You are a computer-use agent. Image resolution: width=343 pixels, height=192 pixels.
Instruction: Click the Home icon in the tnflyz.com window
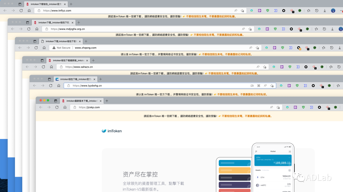[x=29, y=10]
